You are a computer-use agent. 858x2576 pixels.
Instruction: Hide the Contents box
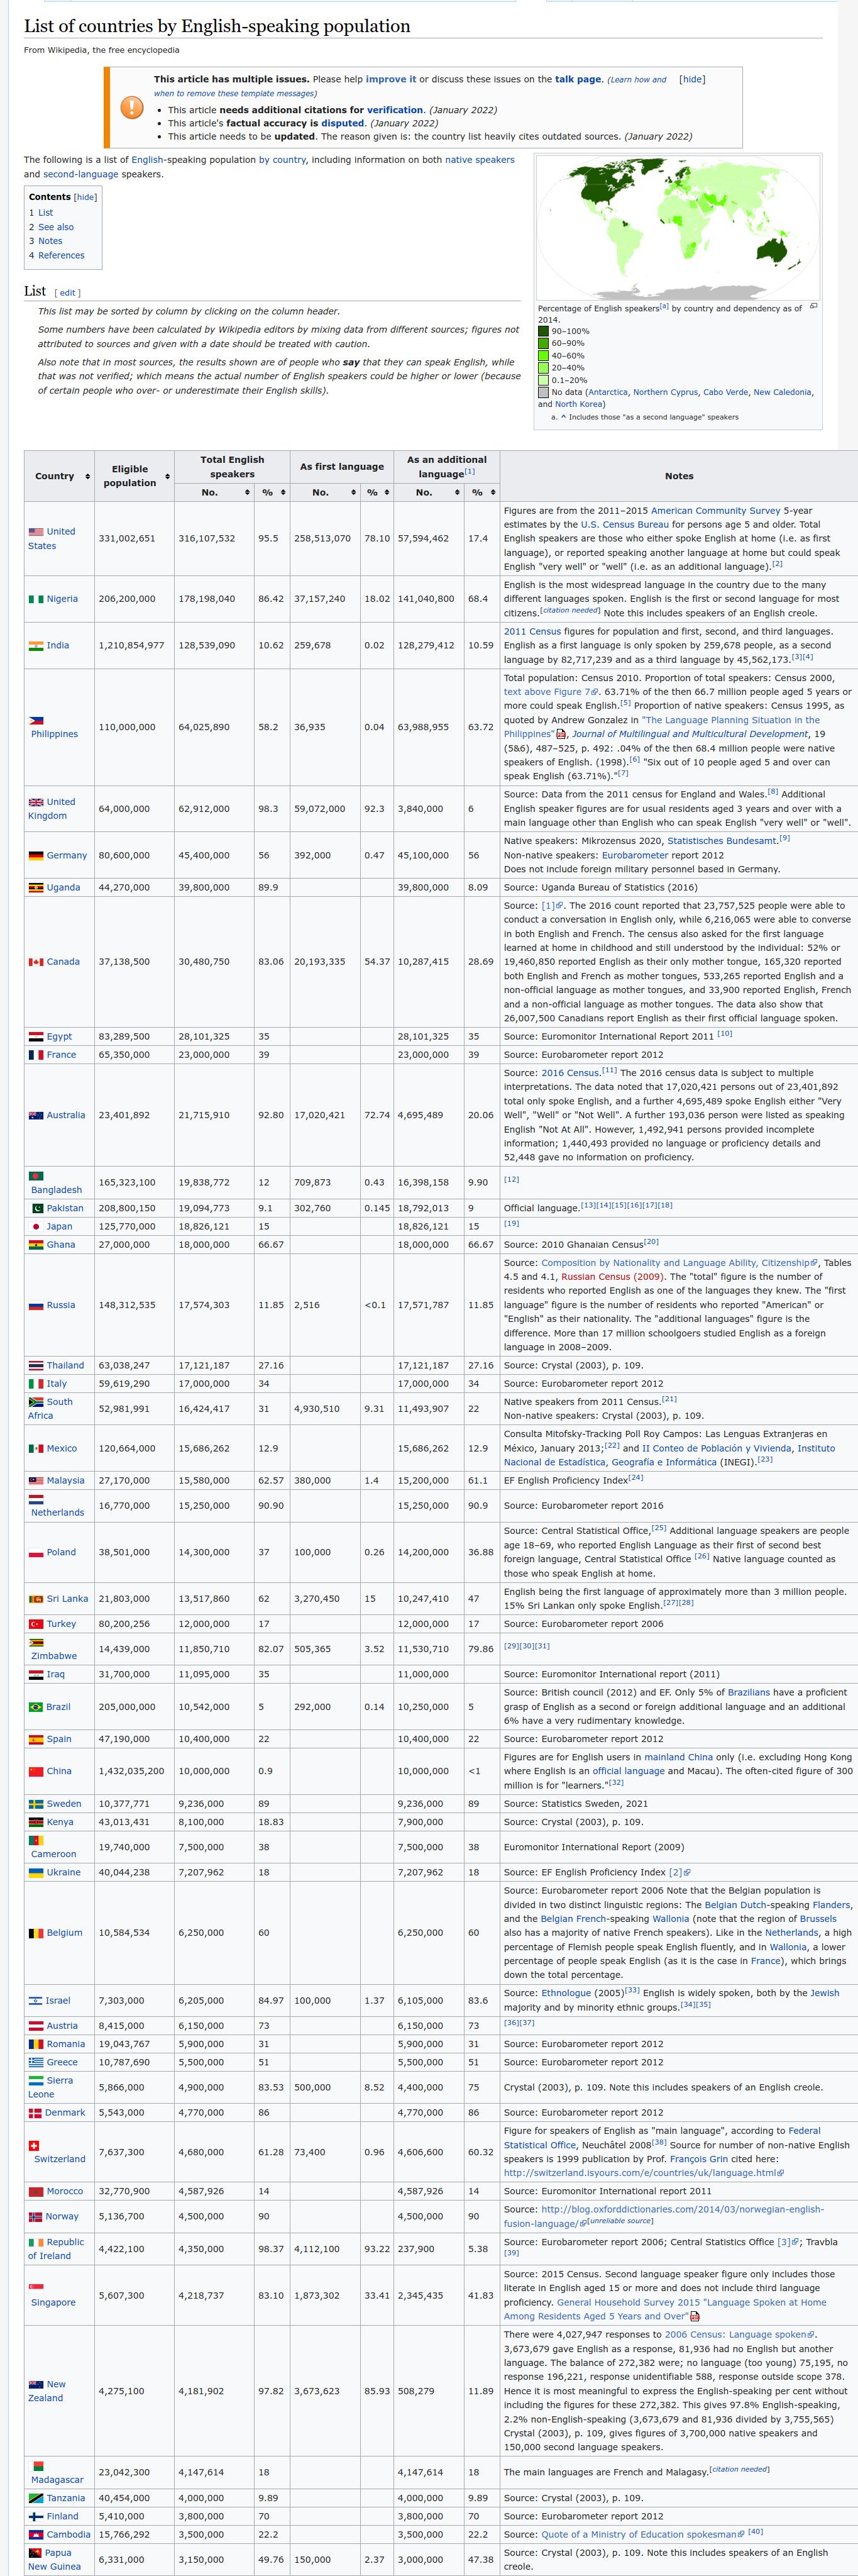[86, 197]
